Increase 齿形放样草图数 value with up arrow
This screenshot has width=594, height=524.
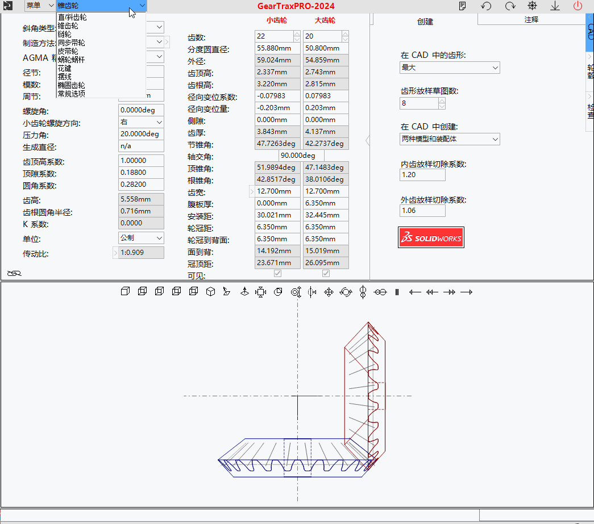click(442, 100)
